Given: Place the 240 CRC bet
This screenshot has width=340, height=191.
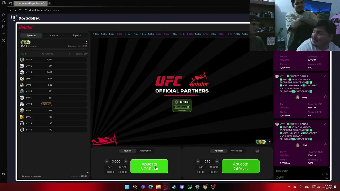Looking at the screenshot, I should tap(241, 166).
